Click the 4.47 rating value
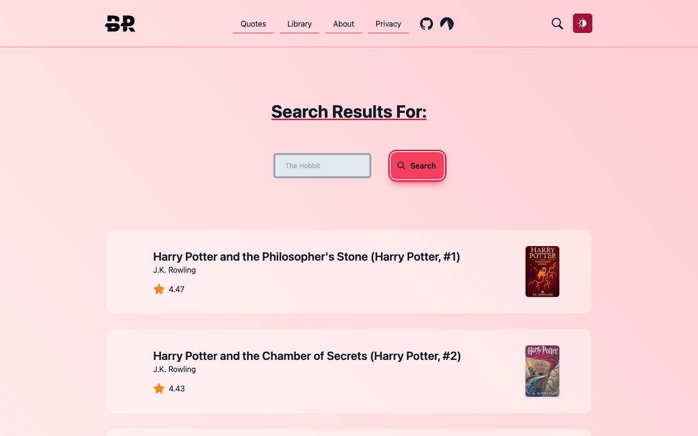This screenshot has width=698, height=436. [x=176, y=289]
